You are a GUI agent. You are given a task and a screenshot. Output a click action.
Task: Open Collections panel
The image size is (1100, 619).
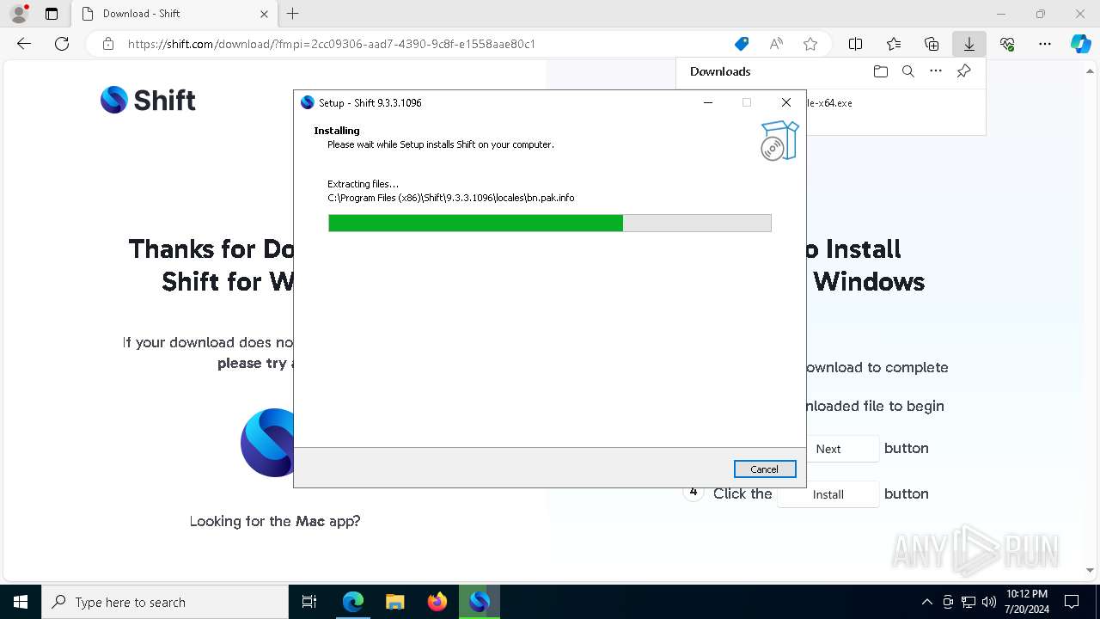pos(932,44)
